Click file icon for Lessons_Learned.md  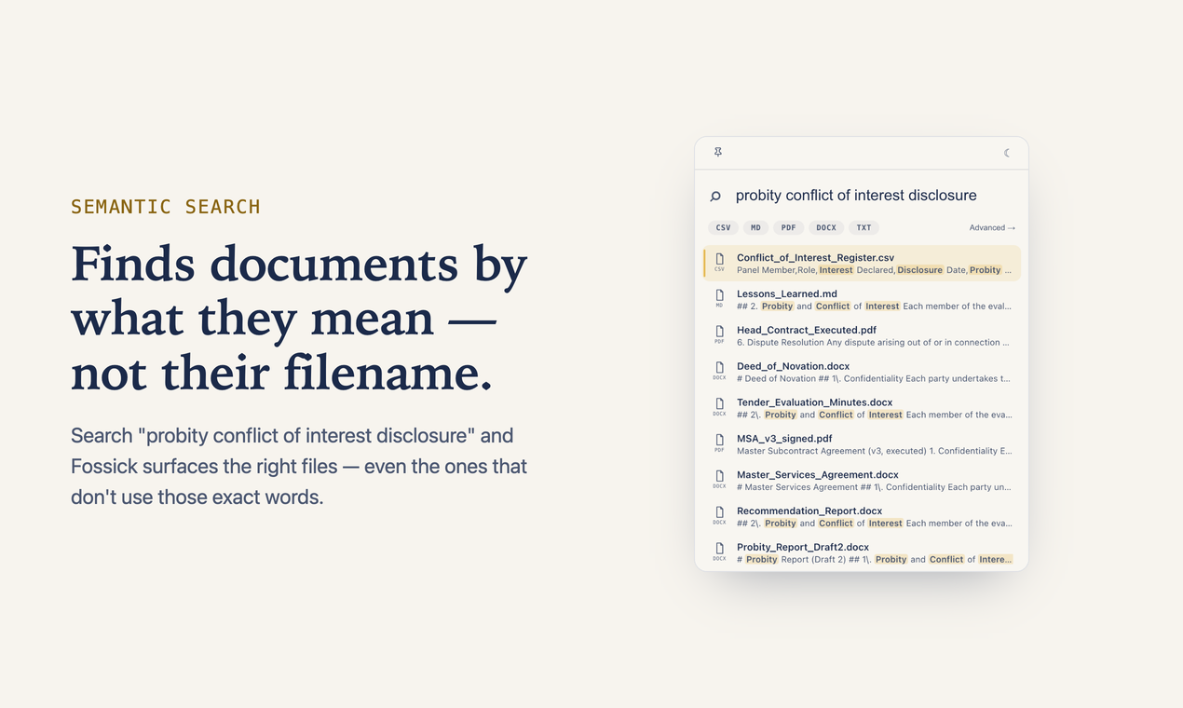tap(719, 296)
